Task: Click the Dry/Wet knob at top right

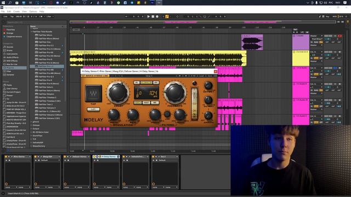Action: click(x=208, y=85)
